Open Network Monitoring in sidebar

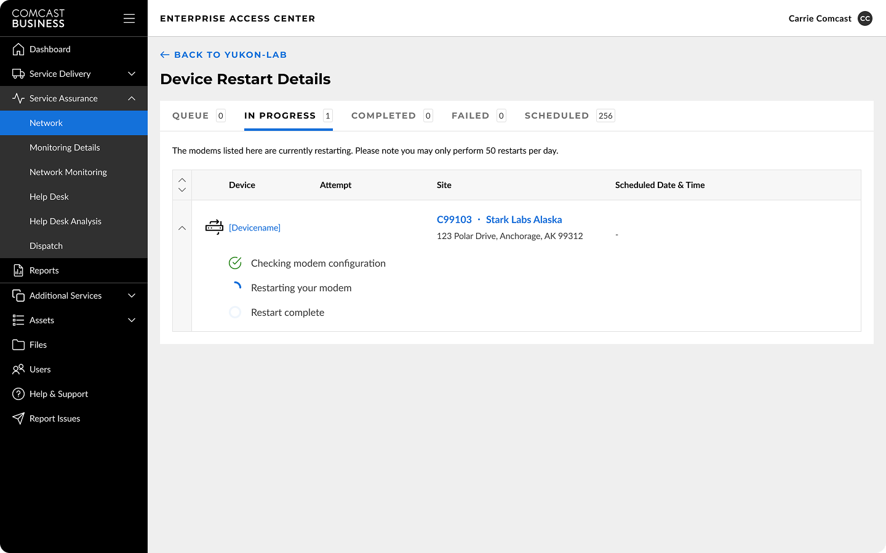tap(74, 172)
